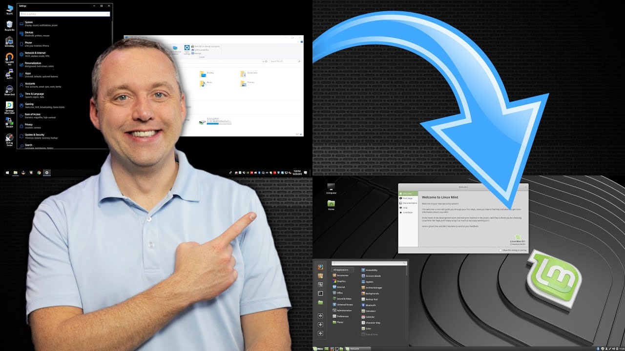625x351 pixels.
Task: Click the Welcome window button on Mint panel
Action: coord(357,349)
